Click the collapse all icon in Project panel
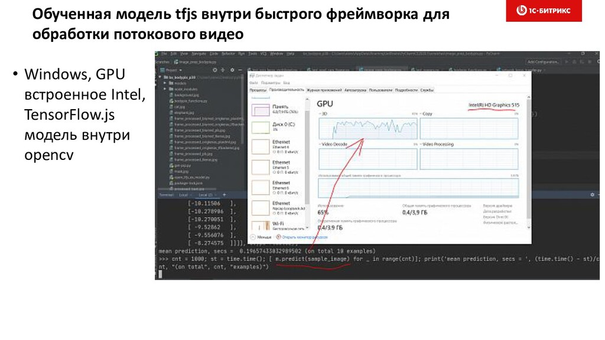The height and width of the screenshot is (340, 605). 223,70
